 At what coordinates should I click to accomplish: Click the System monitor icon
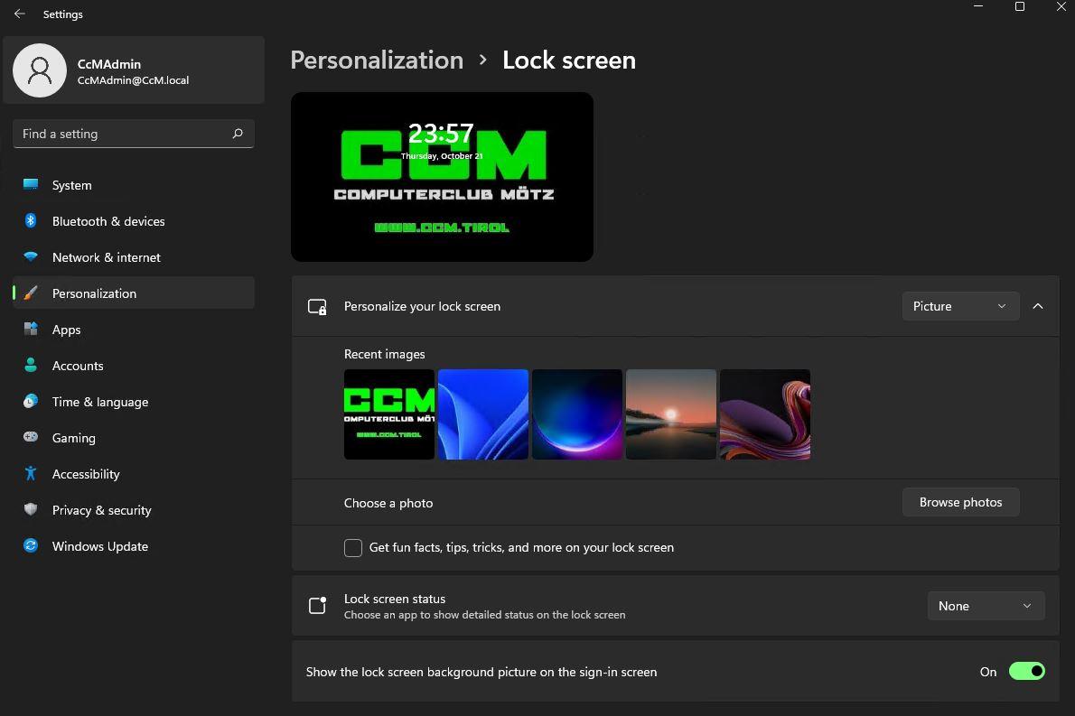[x=30, y=184]
